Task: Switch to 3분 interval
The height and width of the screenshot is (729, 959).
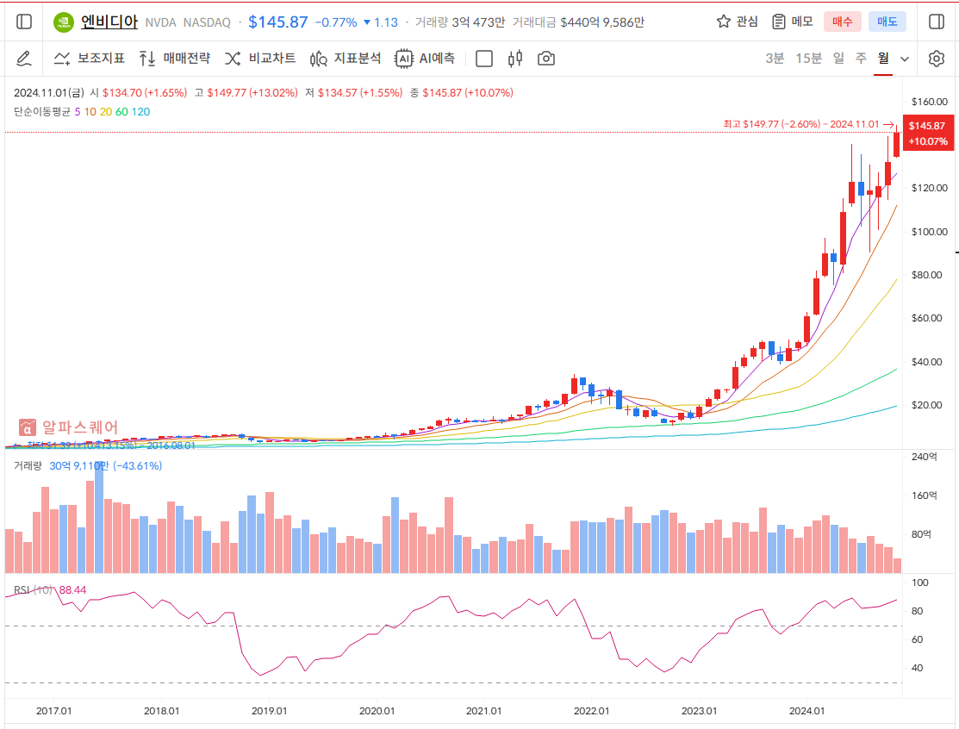Action: (x=775, y=59)
